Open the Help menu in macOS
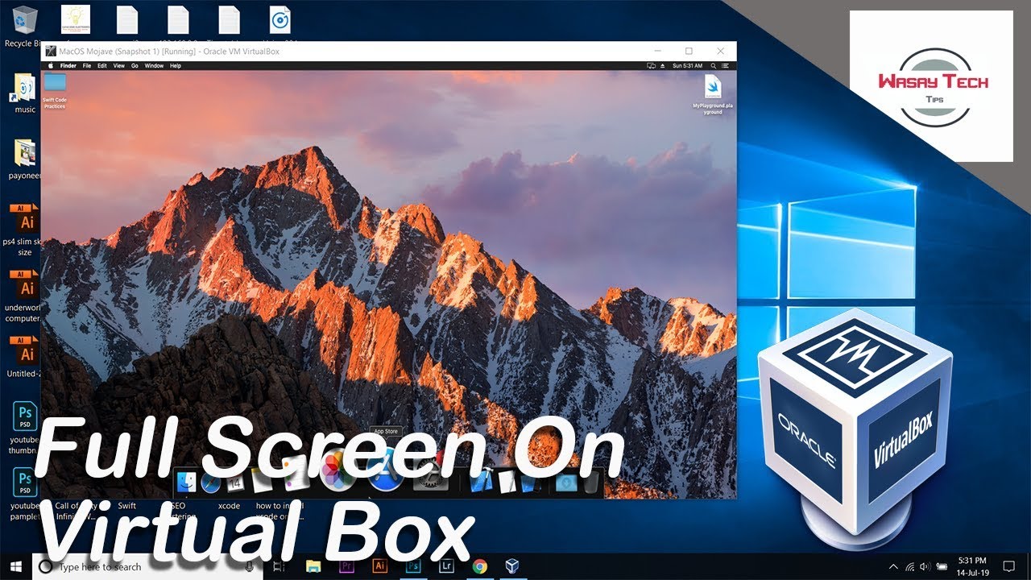The image size is (1031, 580). pos(176,65)
